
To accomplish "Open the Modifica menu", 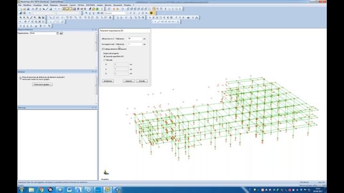I will 27,5.
